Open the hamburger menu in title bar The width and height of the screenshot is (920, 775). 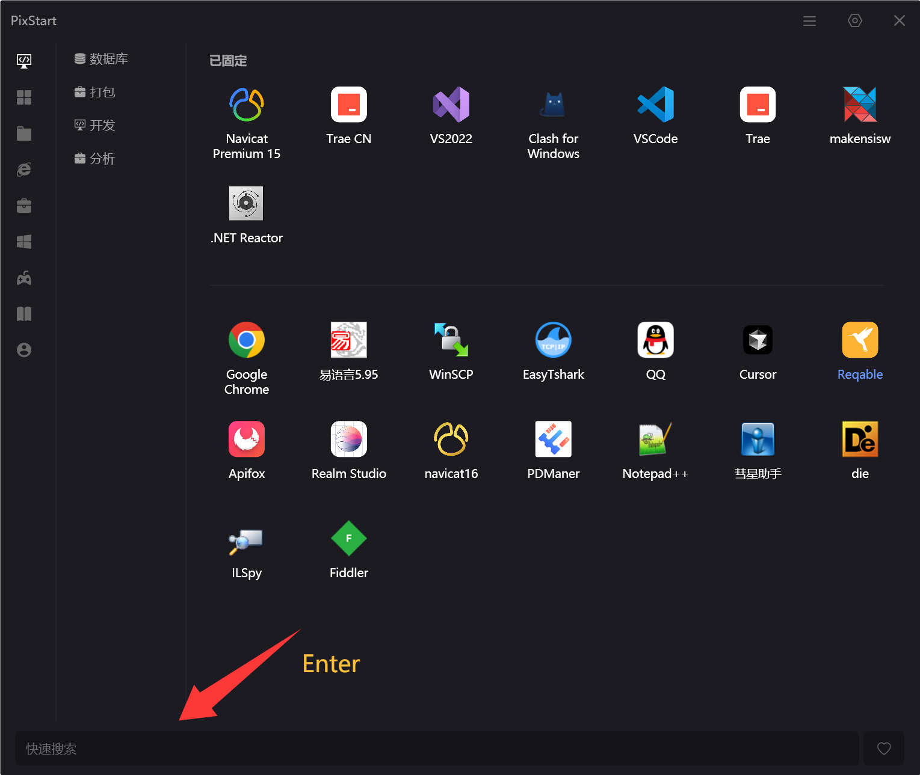809,21
